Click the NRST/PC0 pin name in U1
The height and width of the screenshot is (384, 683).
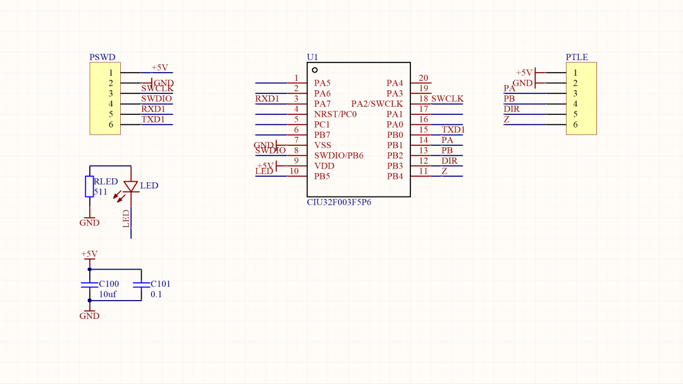[x=335, y=114]
